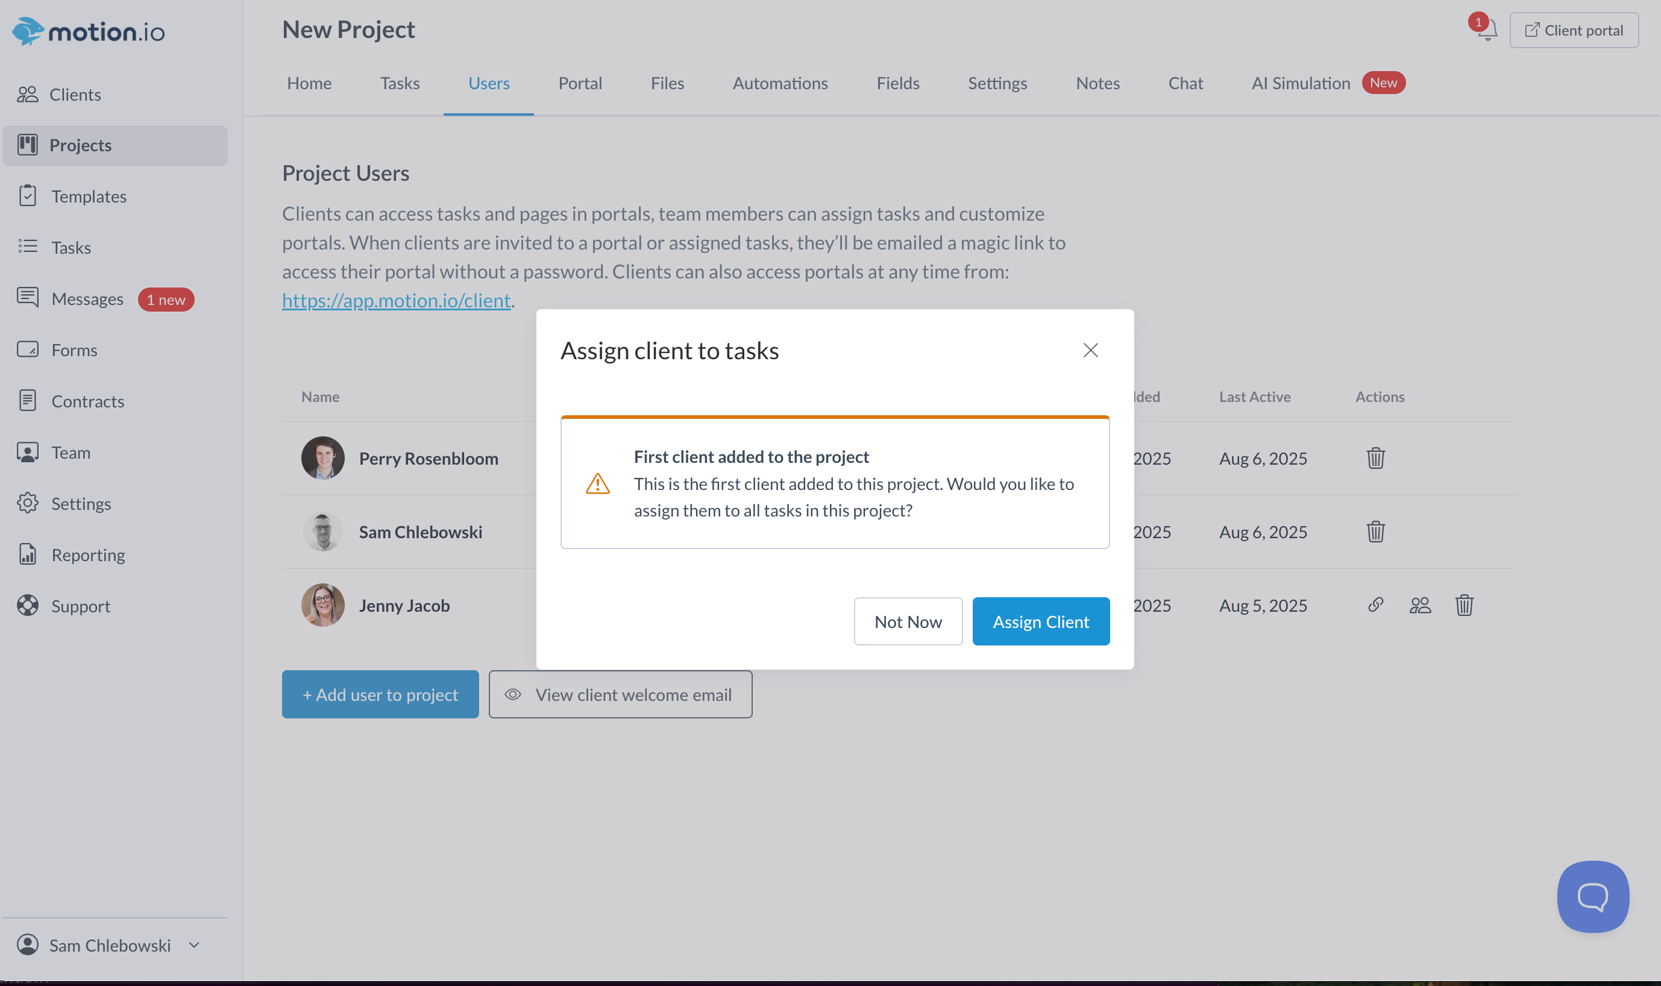Click the Assign Client button

coord(1040,621)
